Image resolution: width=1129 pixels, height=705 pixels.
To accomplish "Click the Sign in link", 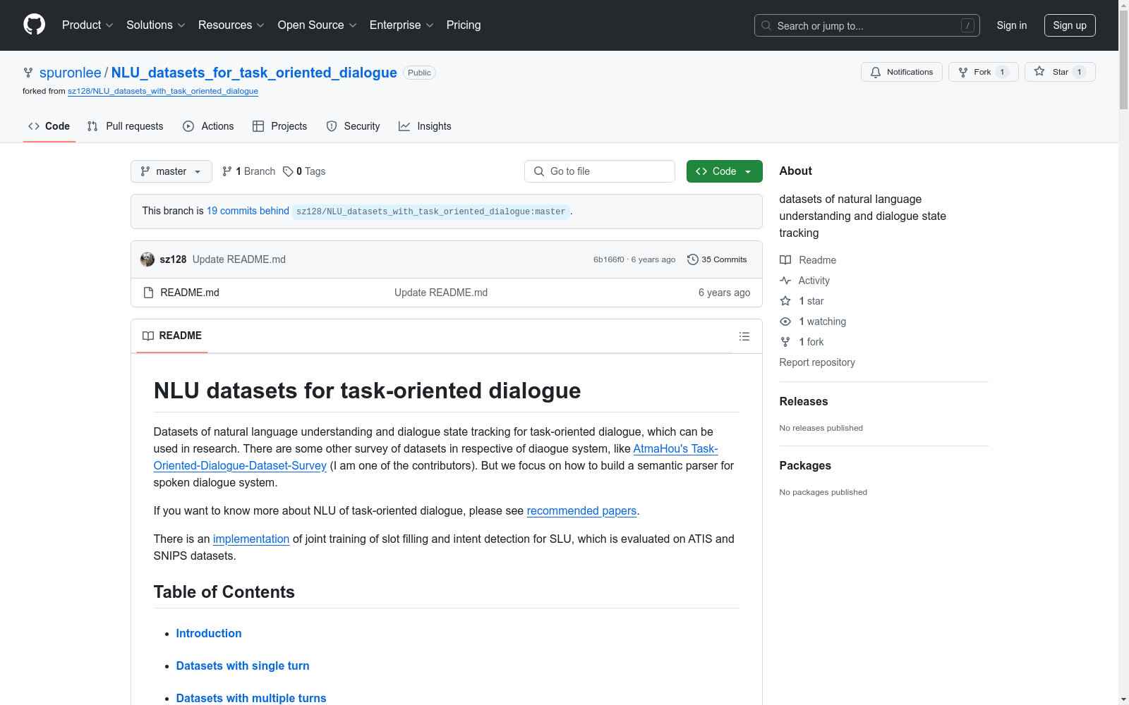I will pos(1012,25).
